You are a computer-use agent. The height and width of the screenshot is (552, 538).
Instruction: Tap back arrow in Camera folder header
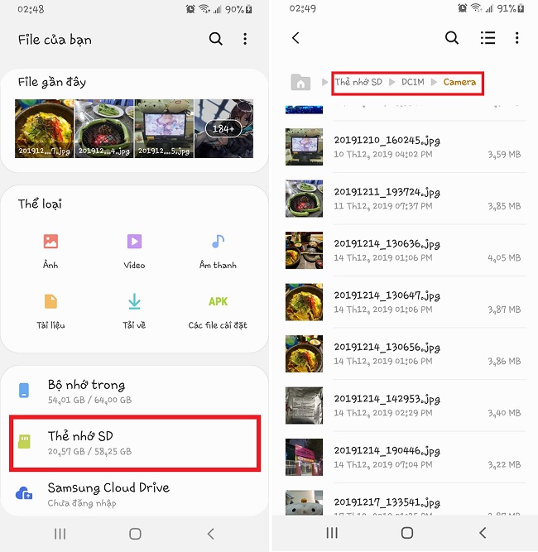click(x=295, y=38)
